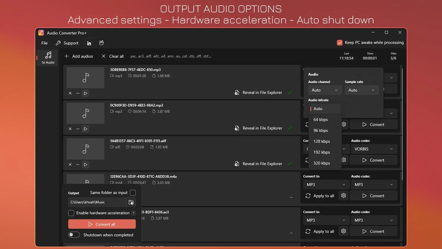Play the 3DBE9EB8 mp3 preview

pyautogui.click(x=86, y=93)
